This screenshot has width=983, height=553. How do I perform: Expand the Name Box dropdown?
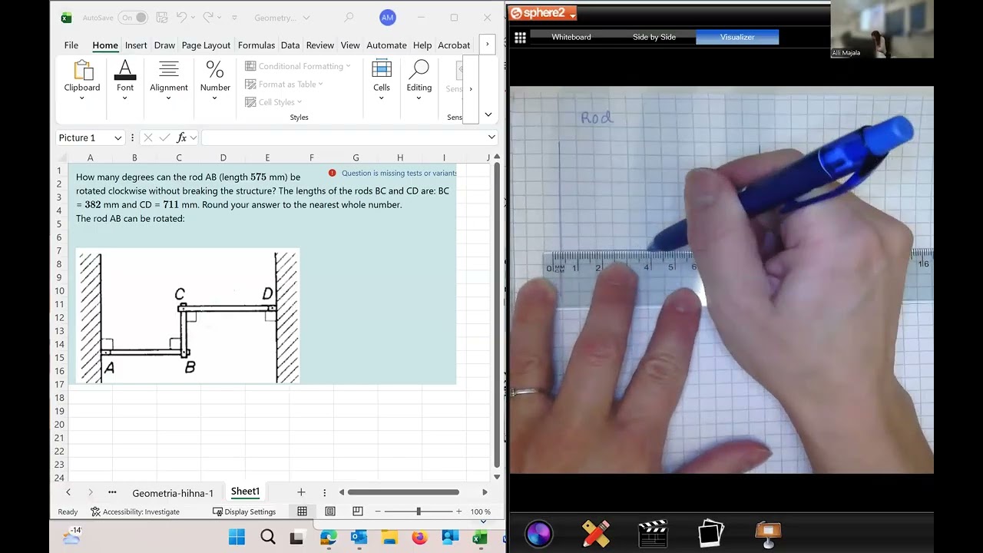[118, 137]
